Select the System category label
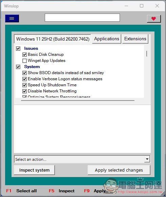Viewport: 166px width, 197px height. coord(32,67)
